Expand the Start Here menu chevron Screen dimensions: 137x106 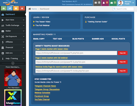click(x=24, y=20)
